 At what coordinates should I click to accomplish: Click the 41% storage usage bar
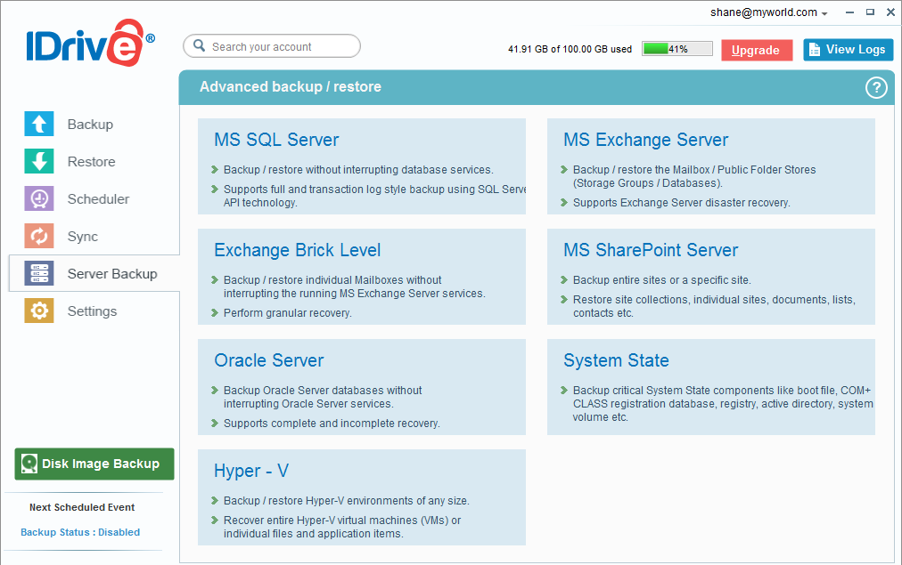pyautogui.click(x=677, y=49)
